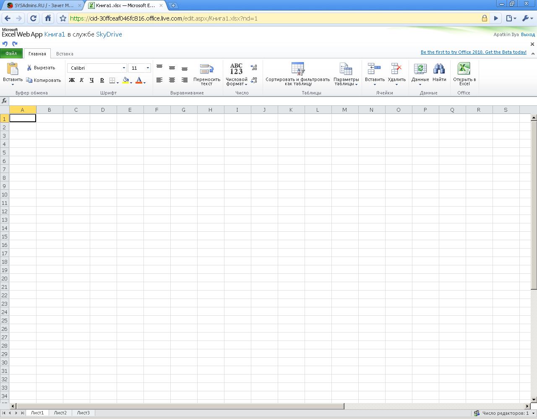Click Сортировать и фильтровать как таблицу
Screen dimensions: 537x419
(298, 74)
